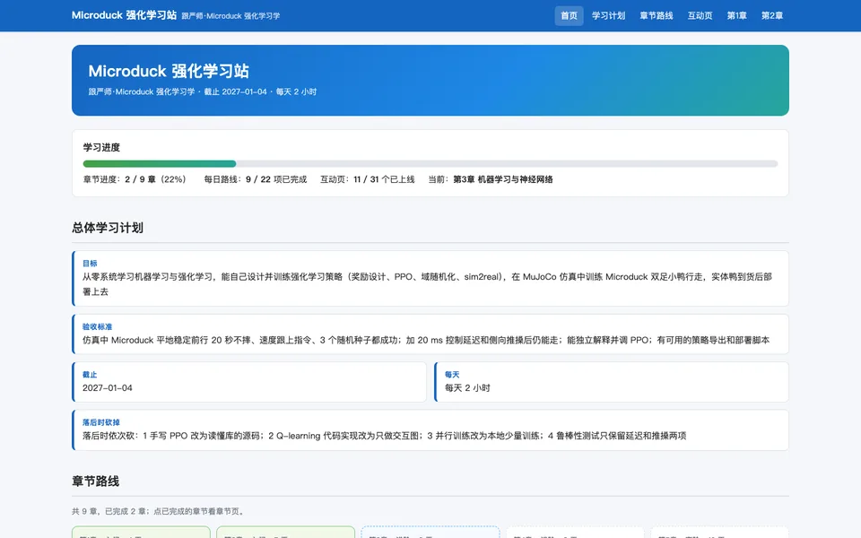The height and width of the screenshot is (538, 861).
Task: Open 章节路线 from the top navigation
Action: coord(657,15)
